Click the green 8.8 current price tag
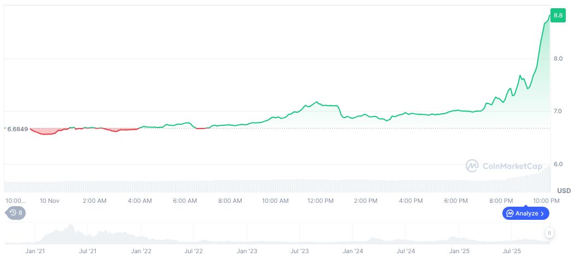This screenshot has height=257, width=586. tap(558, 15)
